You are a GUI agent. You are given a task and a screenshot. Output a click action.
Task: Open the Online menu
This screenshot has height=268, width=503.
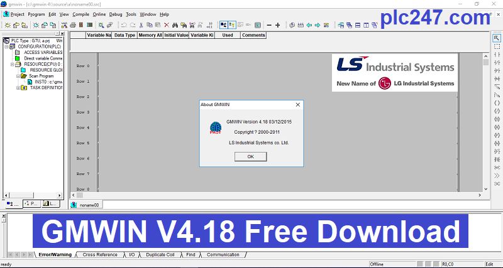(x=99, y=14)
